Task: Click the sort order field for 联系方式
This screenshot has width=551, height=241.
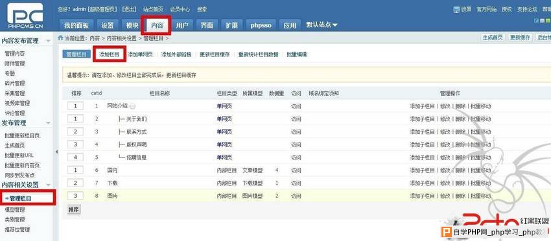Action: click(76, 132)
